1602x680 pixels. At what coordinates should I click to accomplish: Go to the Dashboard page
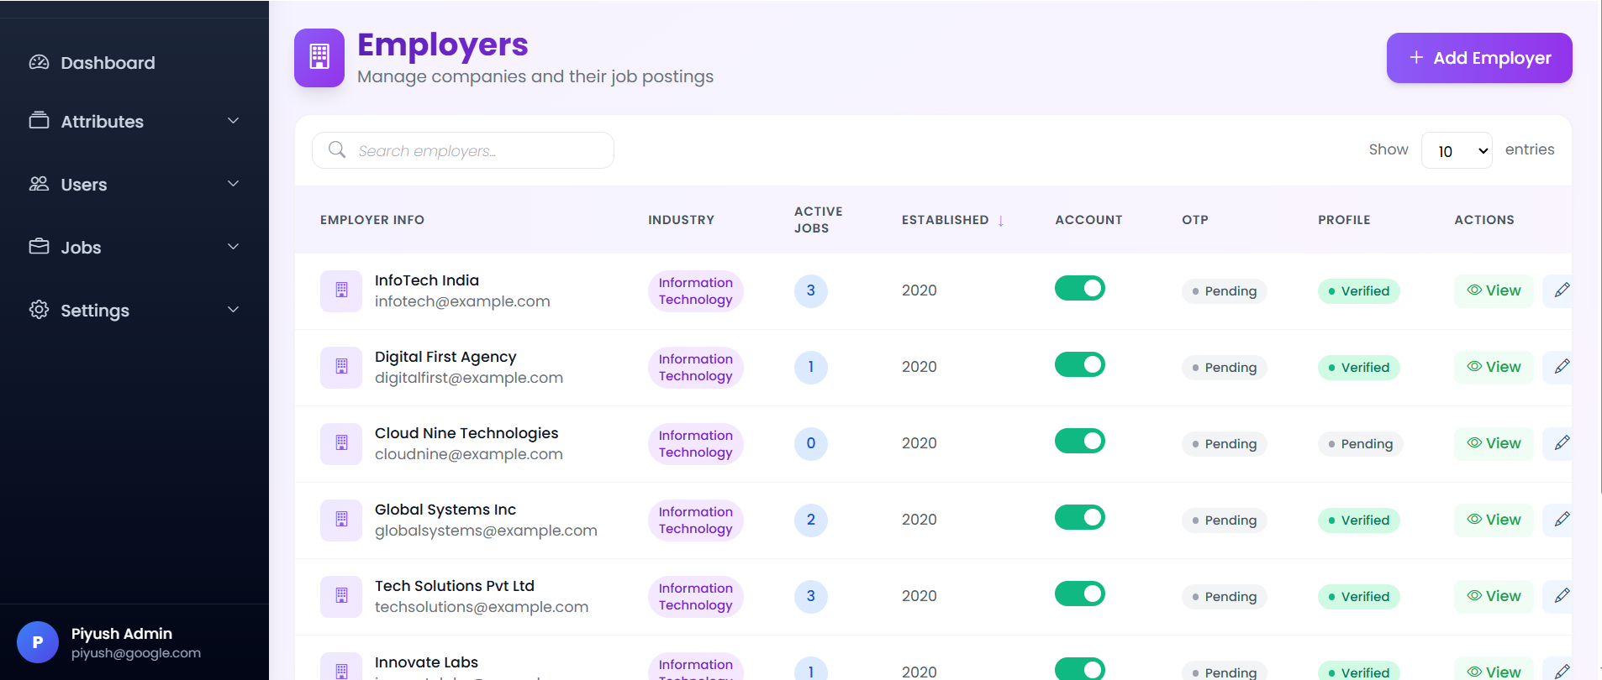[x=108, y=63]
